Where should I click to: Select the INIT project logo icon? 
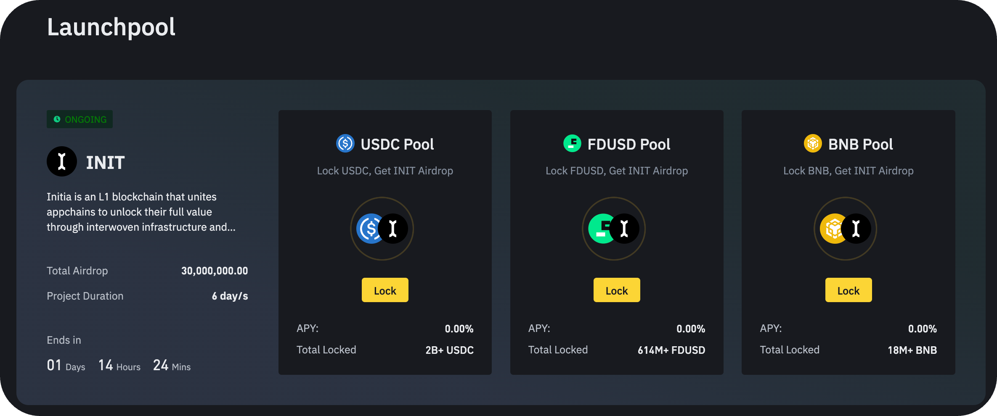tap(62, 161)
